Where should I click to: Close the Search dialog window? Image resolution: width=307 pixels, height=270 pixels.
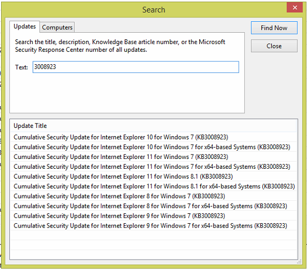tap(294, 8)
